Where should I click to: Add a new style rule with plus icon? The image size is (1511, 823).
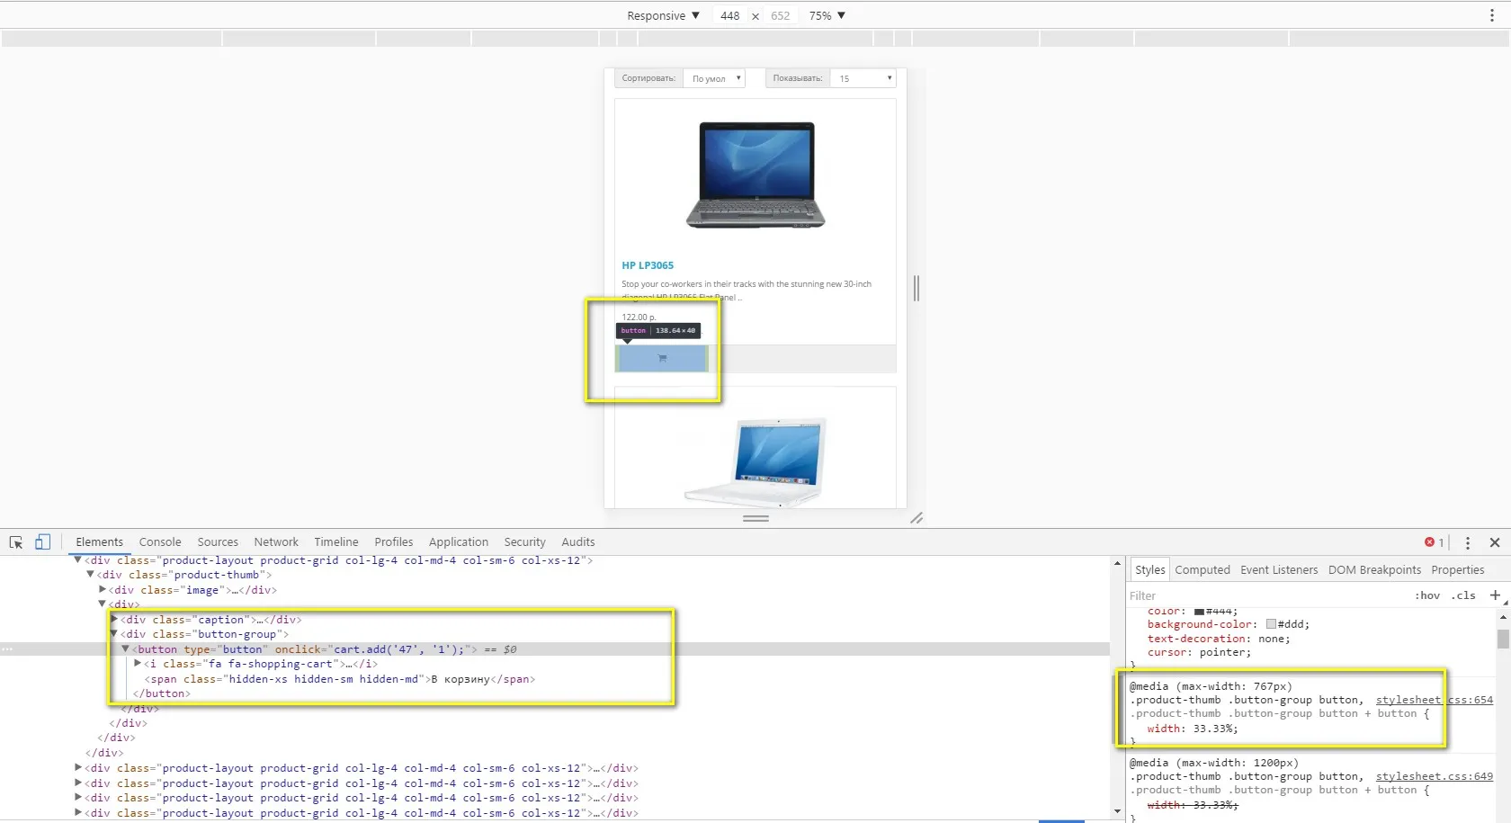tap(1495, 595)
